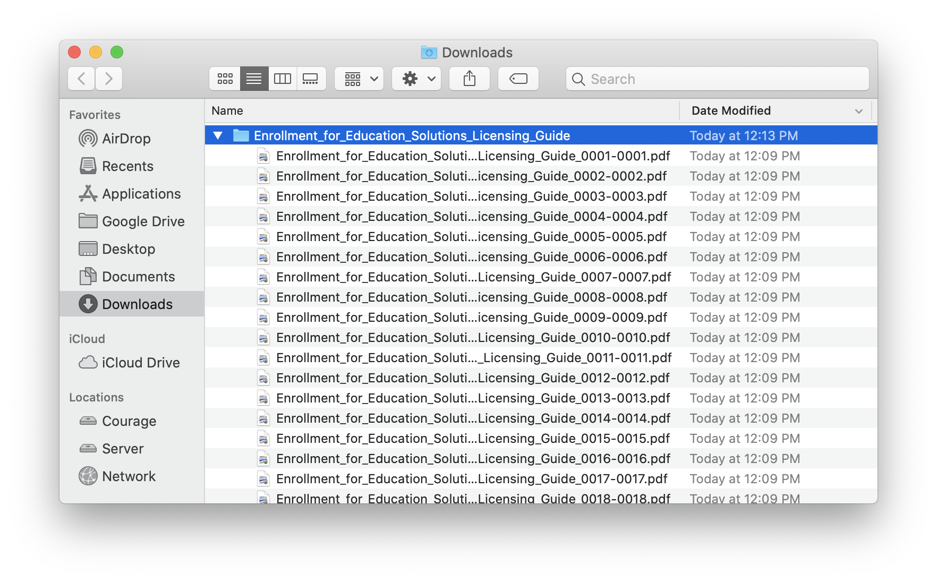Select the file ending in 0017-0017.pdf
Image resolution: width=937 pixels, height=582 pixels.
pos(541,479)
